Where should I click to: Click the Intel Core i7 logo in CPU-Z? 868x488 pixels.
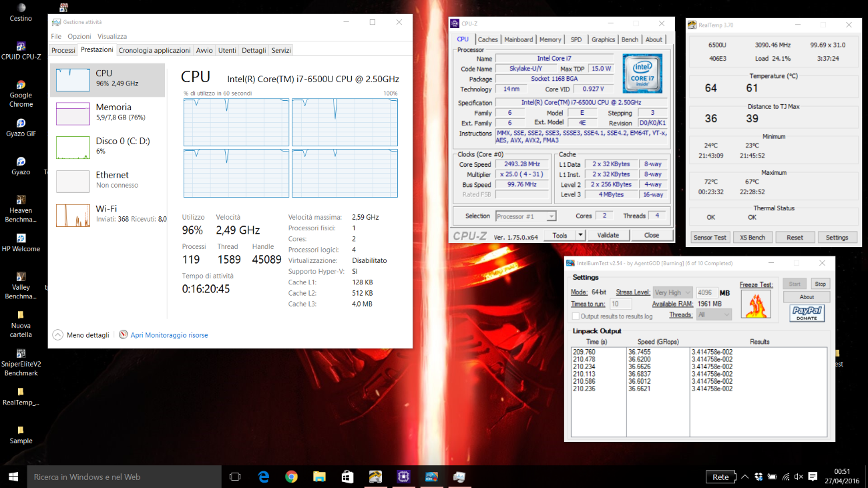click(643, 74)
